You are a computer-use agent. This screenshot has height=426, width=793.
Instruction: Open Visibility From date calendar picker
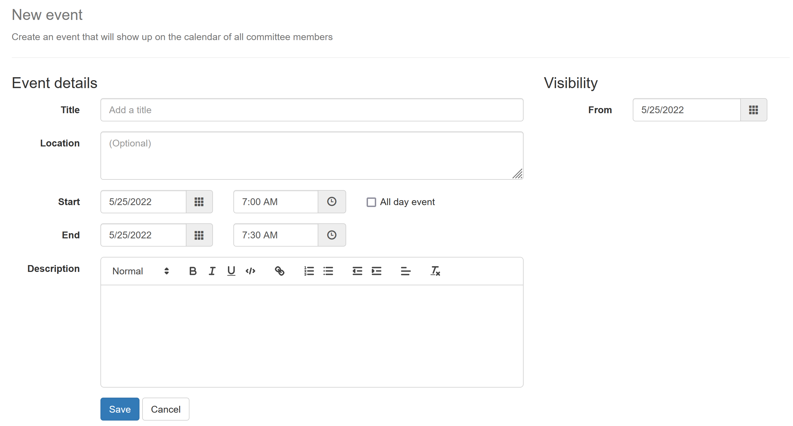tap(753, 110)
